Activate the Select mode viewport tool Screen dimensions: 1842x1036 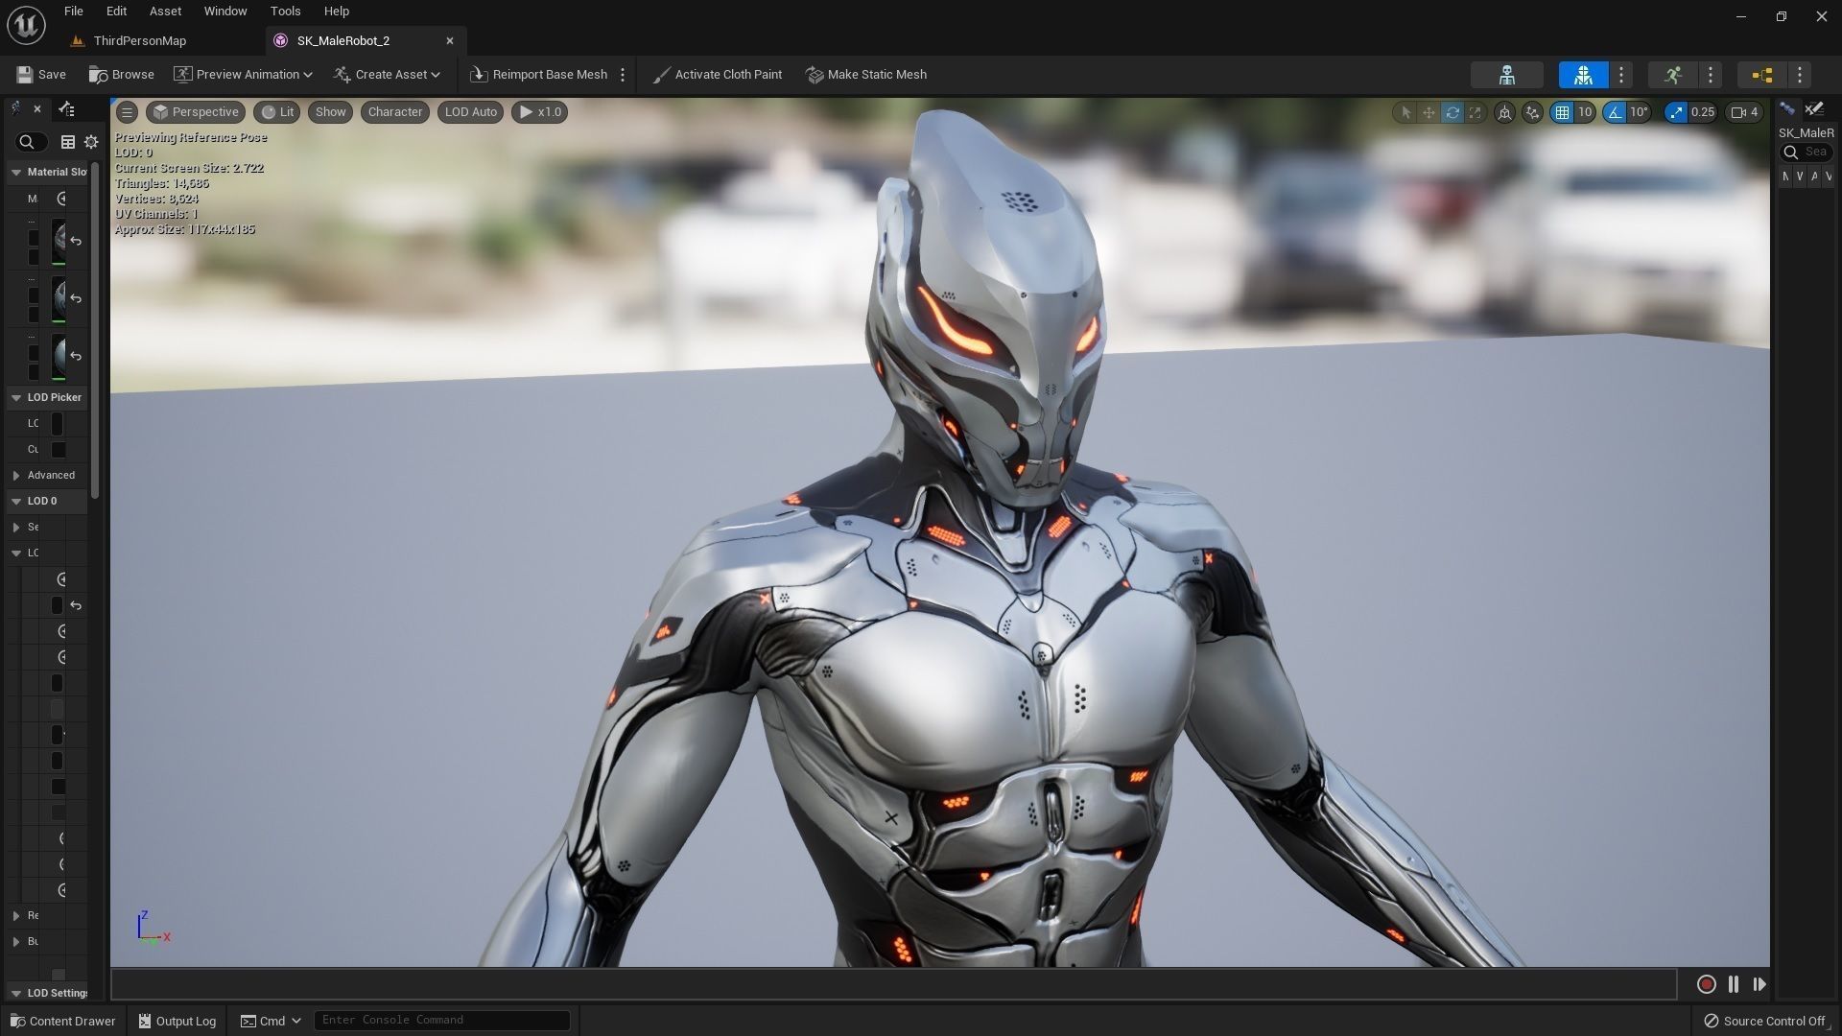tap(1405, 112)
